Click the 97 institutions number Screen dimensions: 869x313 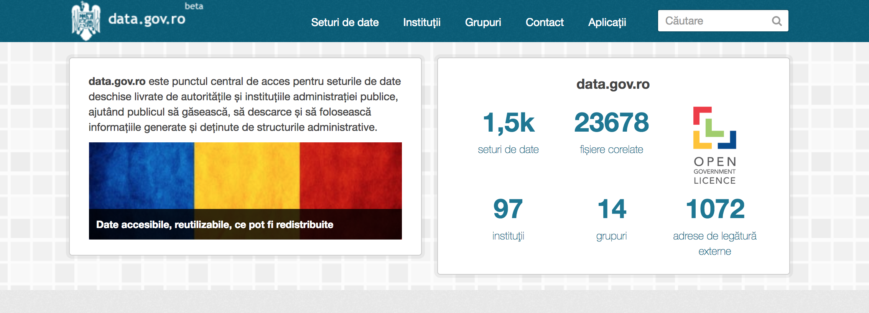point(508,209)
